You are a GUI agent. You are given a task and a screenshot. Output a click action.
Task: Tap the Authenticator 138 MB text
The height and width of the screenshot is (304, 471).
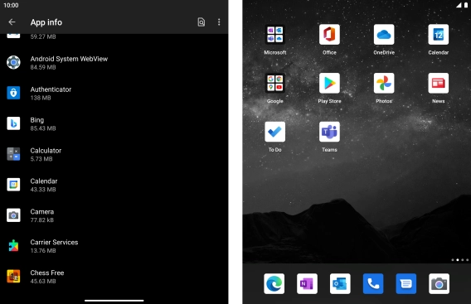pyautogui.click(x=51, y=94)
